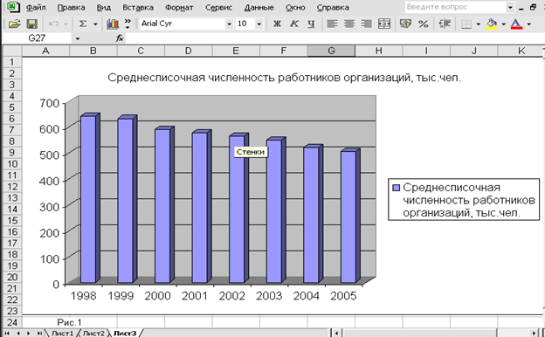Click the AutoSum sigma icon
The image size is (545, 337).
pos(83,24)
